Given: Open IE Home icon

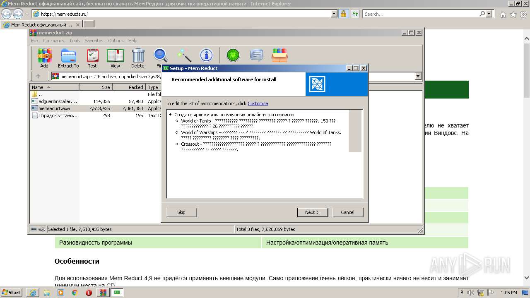Looking at the screenshot, I should point(503,14).
